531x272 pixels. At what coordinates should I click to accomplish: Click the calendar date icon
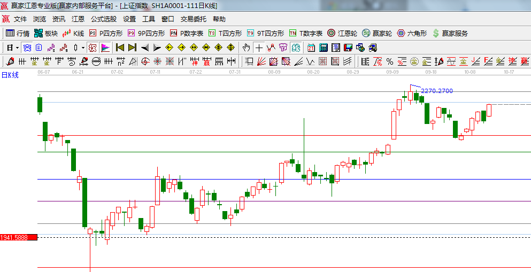coord(311,48)
